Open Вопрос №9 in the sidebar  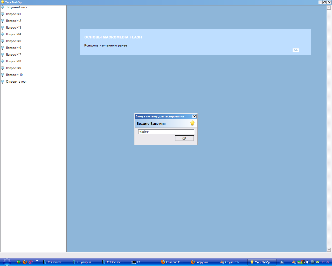pos(13,68)
